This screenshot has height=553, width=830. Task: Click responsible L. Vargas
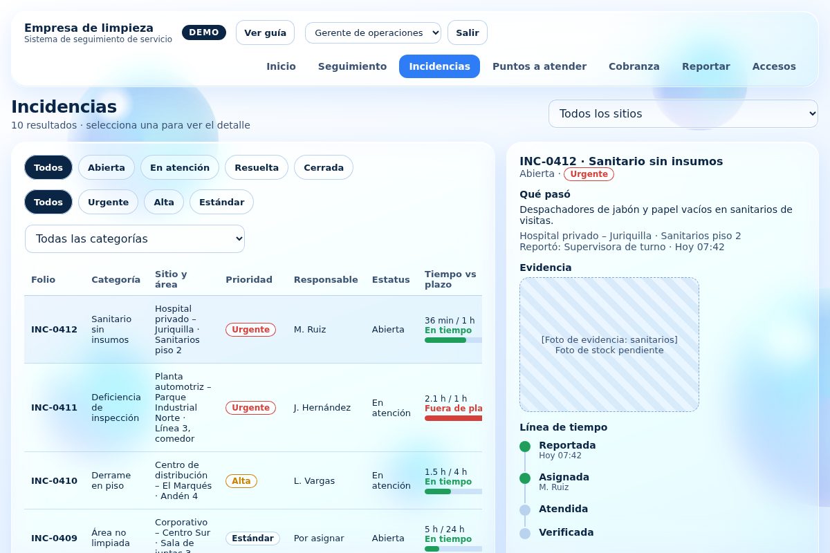point(314,480)
